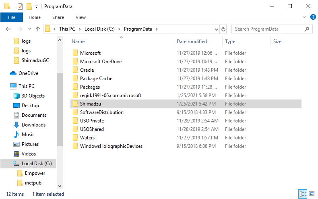Open 3D Objects in the sidebar
318x199 pixels.
point(33,96)
